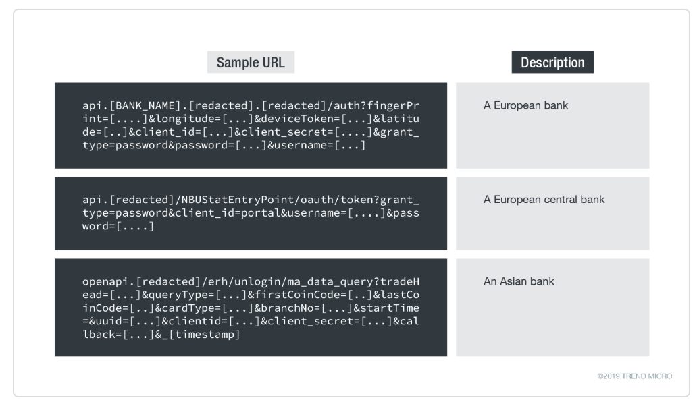Select the NBUStatEntryPoint URL code block
Viewport: 697px width, 404px height.
(251, 213)
